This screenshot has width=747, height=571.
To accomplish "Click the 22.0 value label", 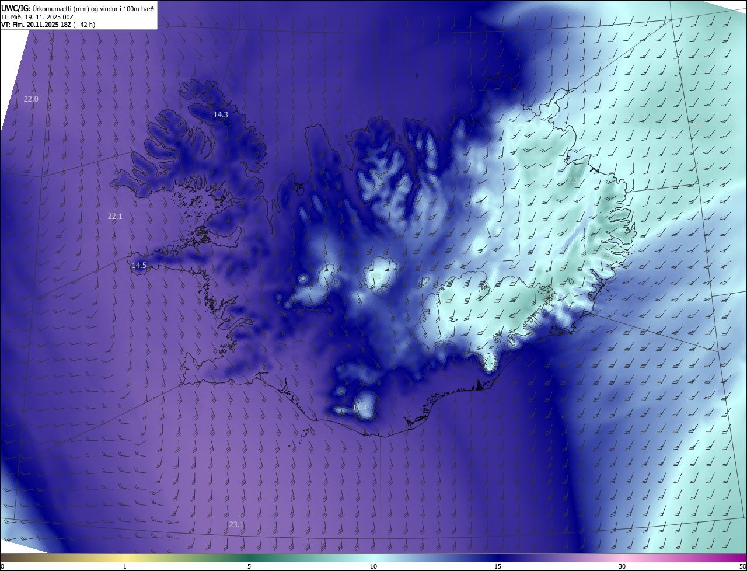I will 31,99.
